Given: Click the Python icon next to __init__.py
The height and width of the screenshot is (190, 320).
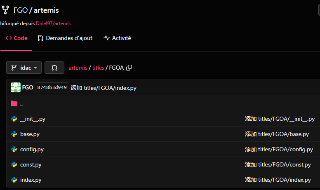Looking at the screenshot, I should coord(14,119).
